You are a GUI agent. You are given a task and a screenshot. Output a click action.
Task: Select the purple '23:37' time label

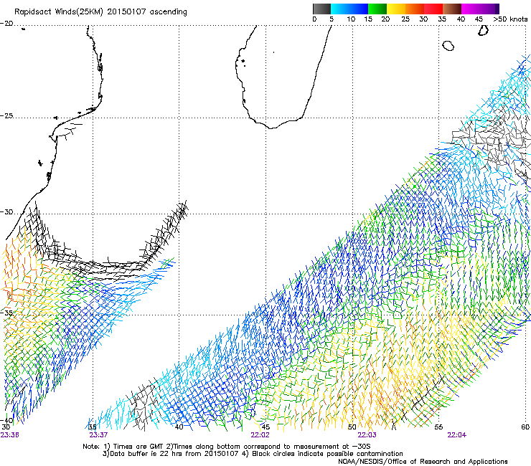98,435
